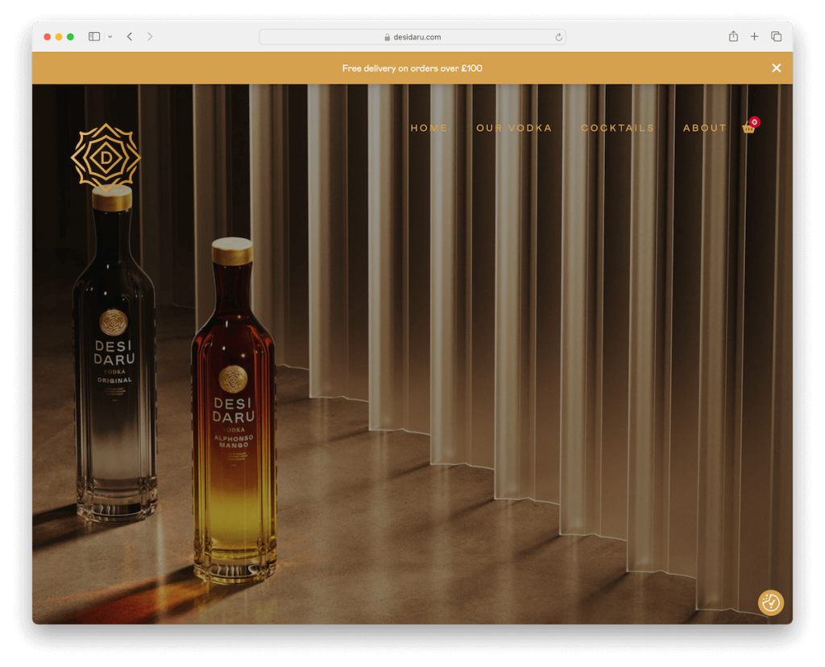
Task: Minimize the Safari window
Action: click(x=58, y=37)
